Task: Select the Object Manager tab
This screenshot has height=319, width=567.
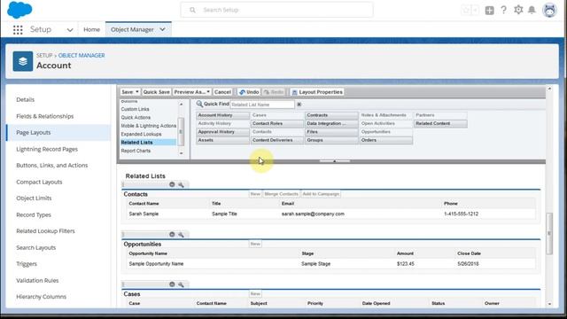Action: (x=132, y=29)
